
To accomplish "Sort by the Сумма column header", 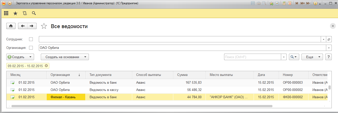I will click(189, 75).
